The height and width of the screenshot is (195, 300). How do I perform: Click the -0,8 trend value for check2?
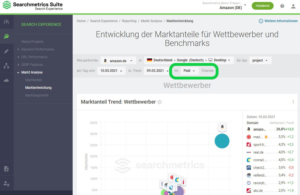point(291,167)
